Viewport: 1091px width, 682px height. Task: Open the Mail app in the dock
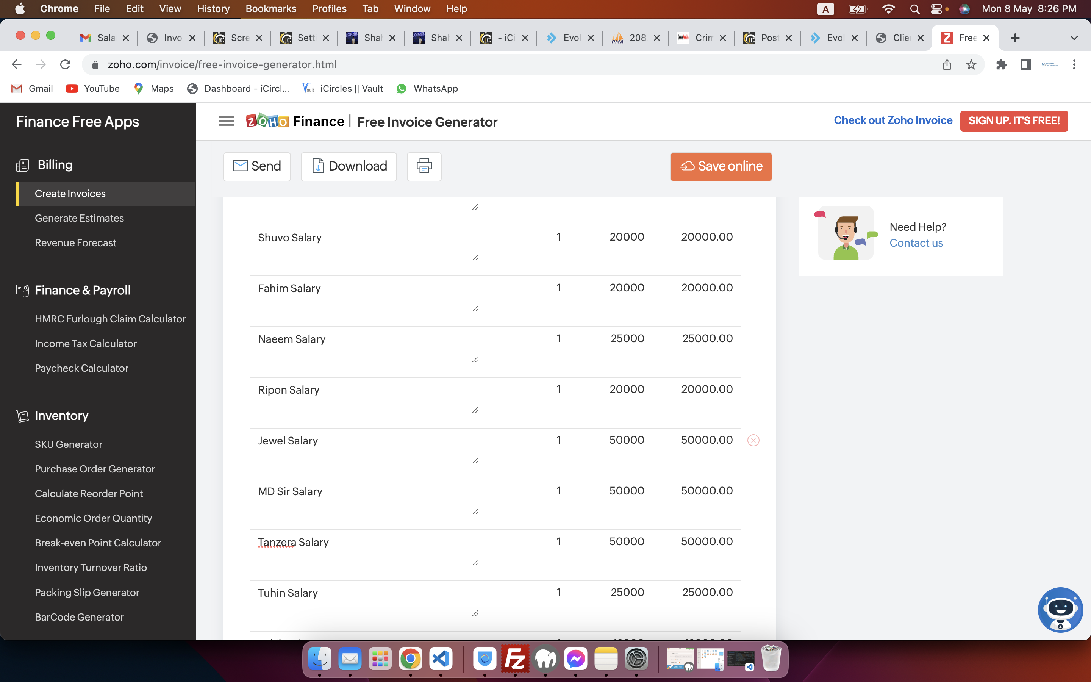click(350, 659)
